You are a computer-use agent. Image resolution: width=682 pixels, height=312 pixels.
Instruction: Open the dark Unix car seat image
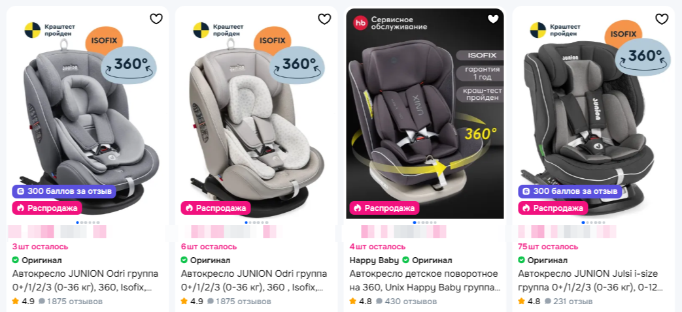[x=425, y=114]
